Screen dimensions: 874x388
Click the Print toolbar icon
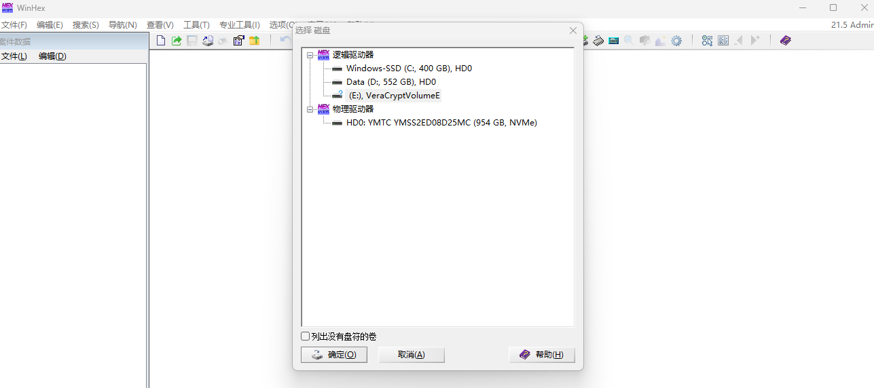point(223,41)
